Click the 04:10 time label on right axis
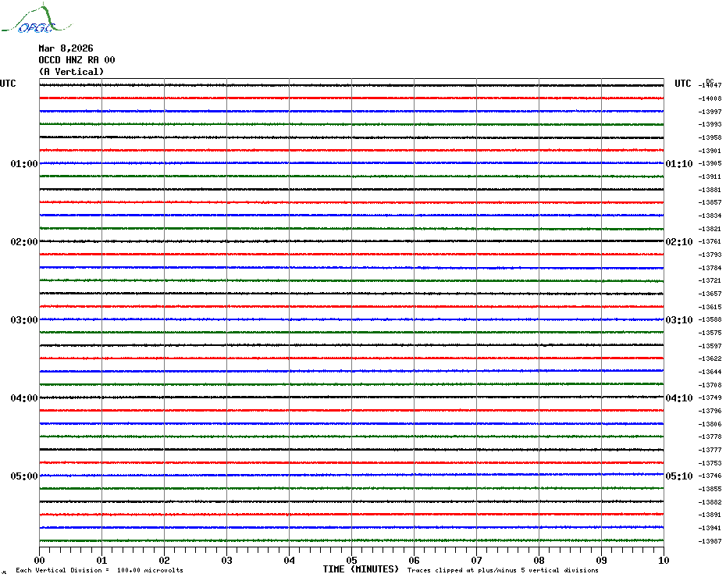The image size is (726, 581). point(678,398)
